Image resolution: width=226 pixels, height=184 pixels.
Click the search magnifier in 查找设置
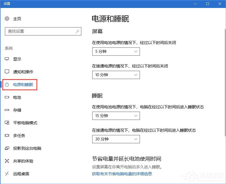(77, 31)
